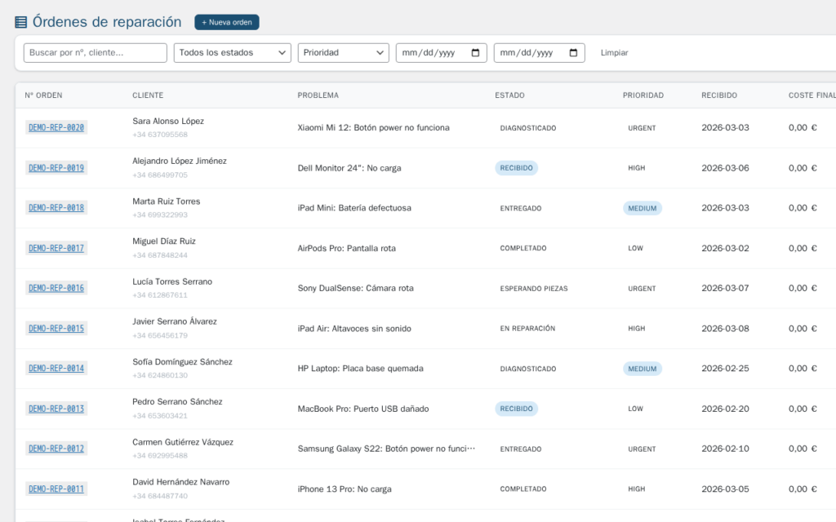Open the calendar icon on the first date filter

(476, 52)
